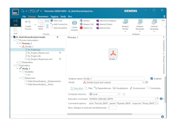Open the Run ribbon tab
Image resolution: width=174 pixels, height=131 pixels.
click(x=70, y=17)
